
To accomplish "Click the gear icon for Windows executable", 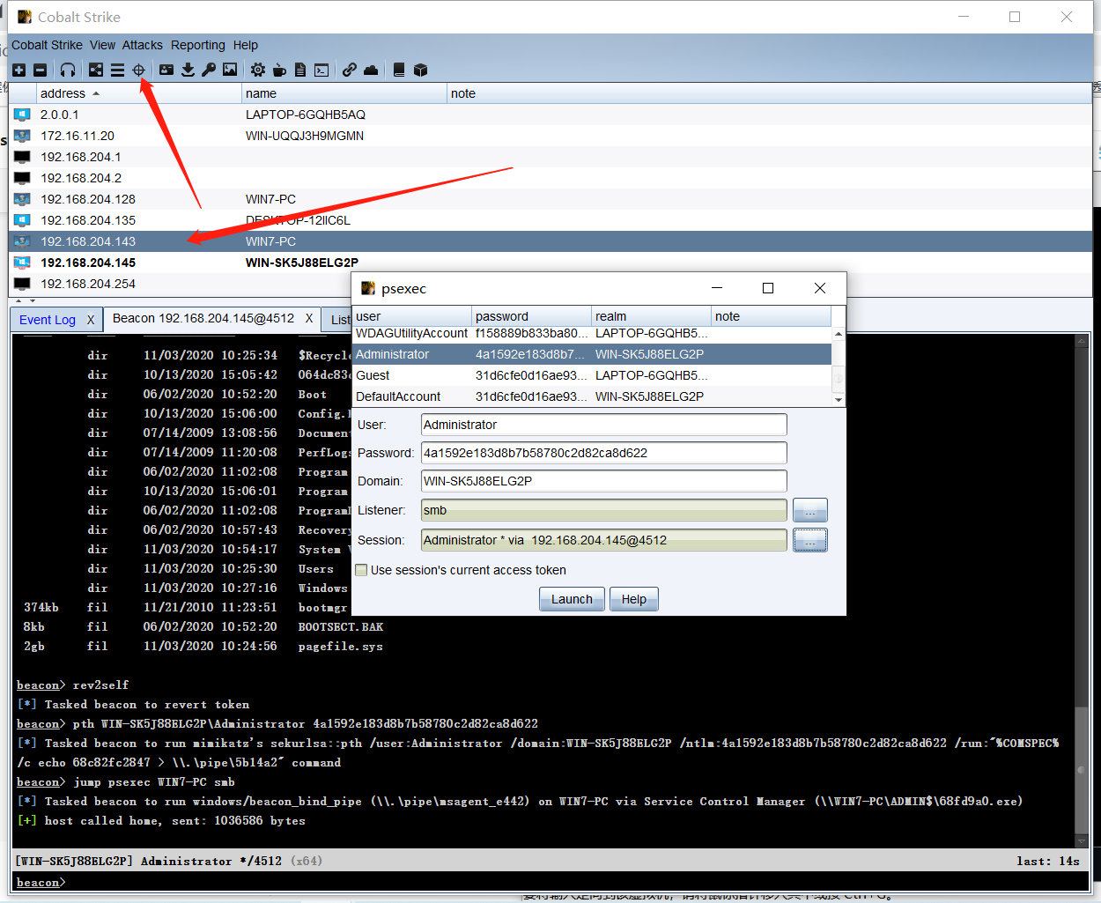I will [258, 70].
